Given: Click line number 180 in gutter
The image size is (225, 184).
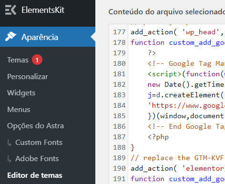Looking at the screenshot, I should [119, 63].
